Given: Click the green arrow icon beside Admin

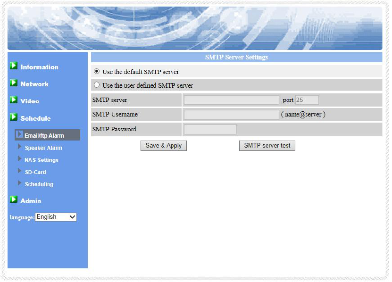Looking at the screenshot, I should coord(14,199).
